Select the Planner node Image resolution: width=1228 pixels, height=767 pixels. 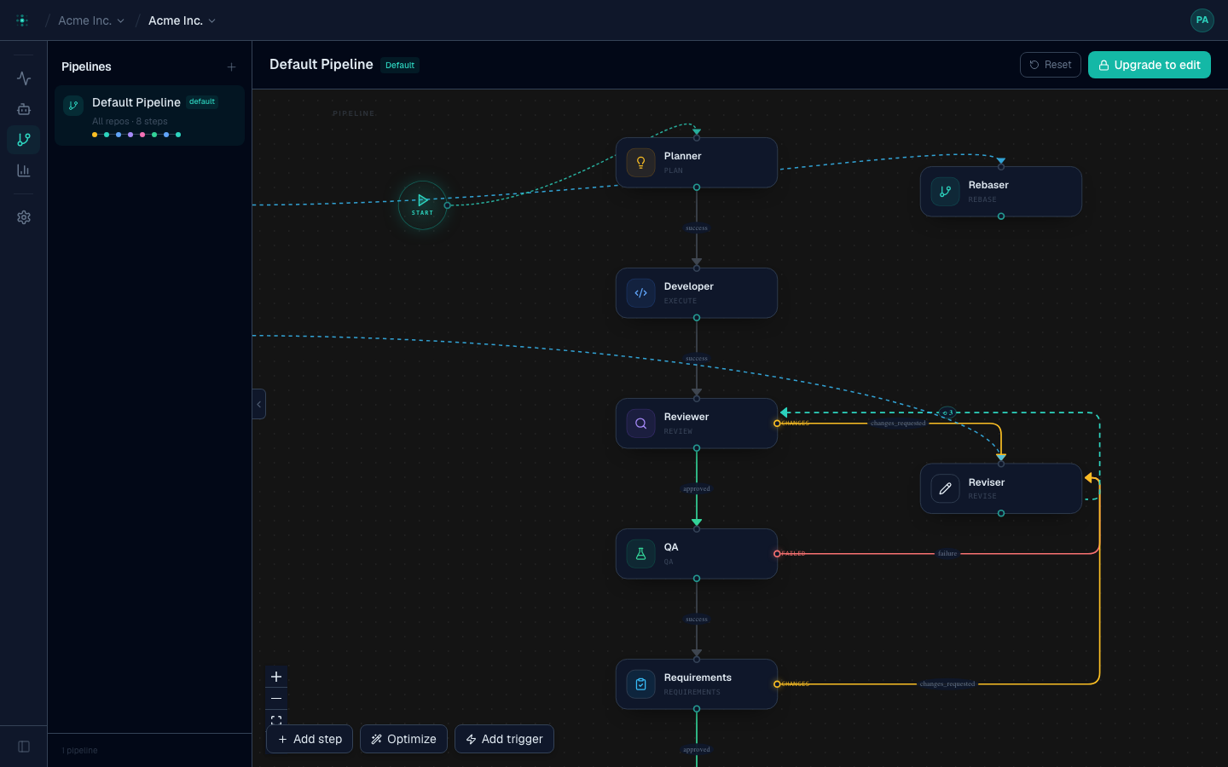(697, 163)
